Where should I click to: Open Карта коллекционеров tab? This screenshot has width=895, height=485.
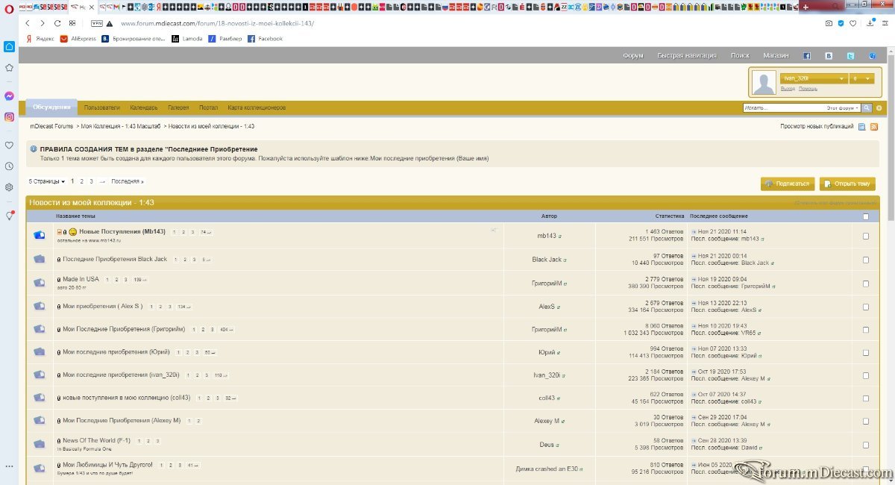coord(257,107)
